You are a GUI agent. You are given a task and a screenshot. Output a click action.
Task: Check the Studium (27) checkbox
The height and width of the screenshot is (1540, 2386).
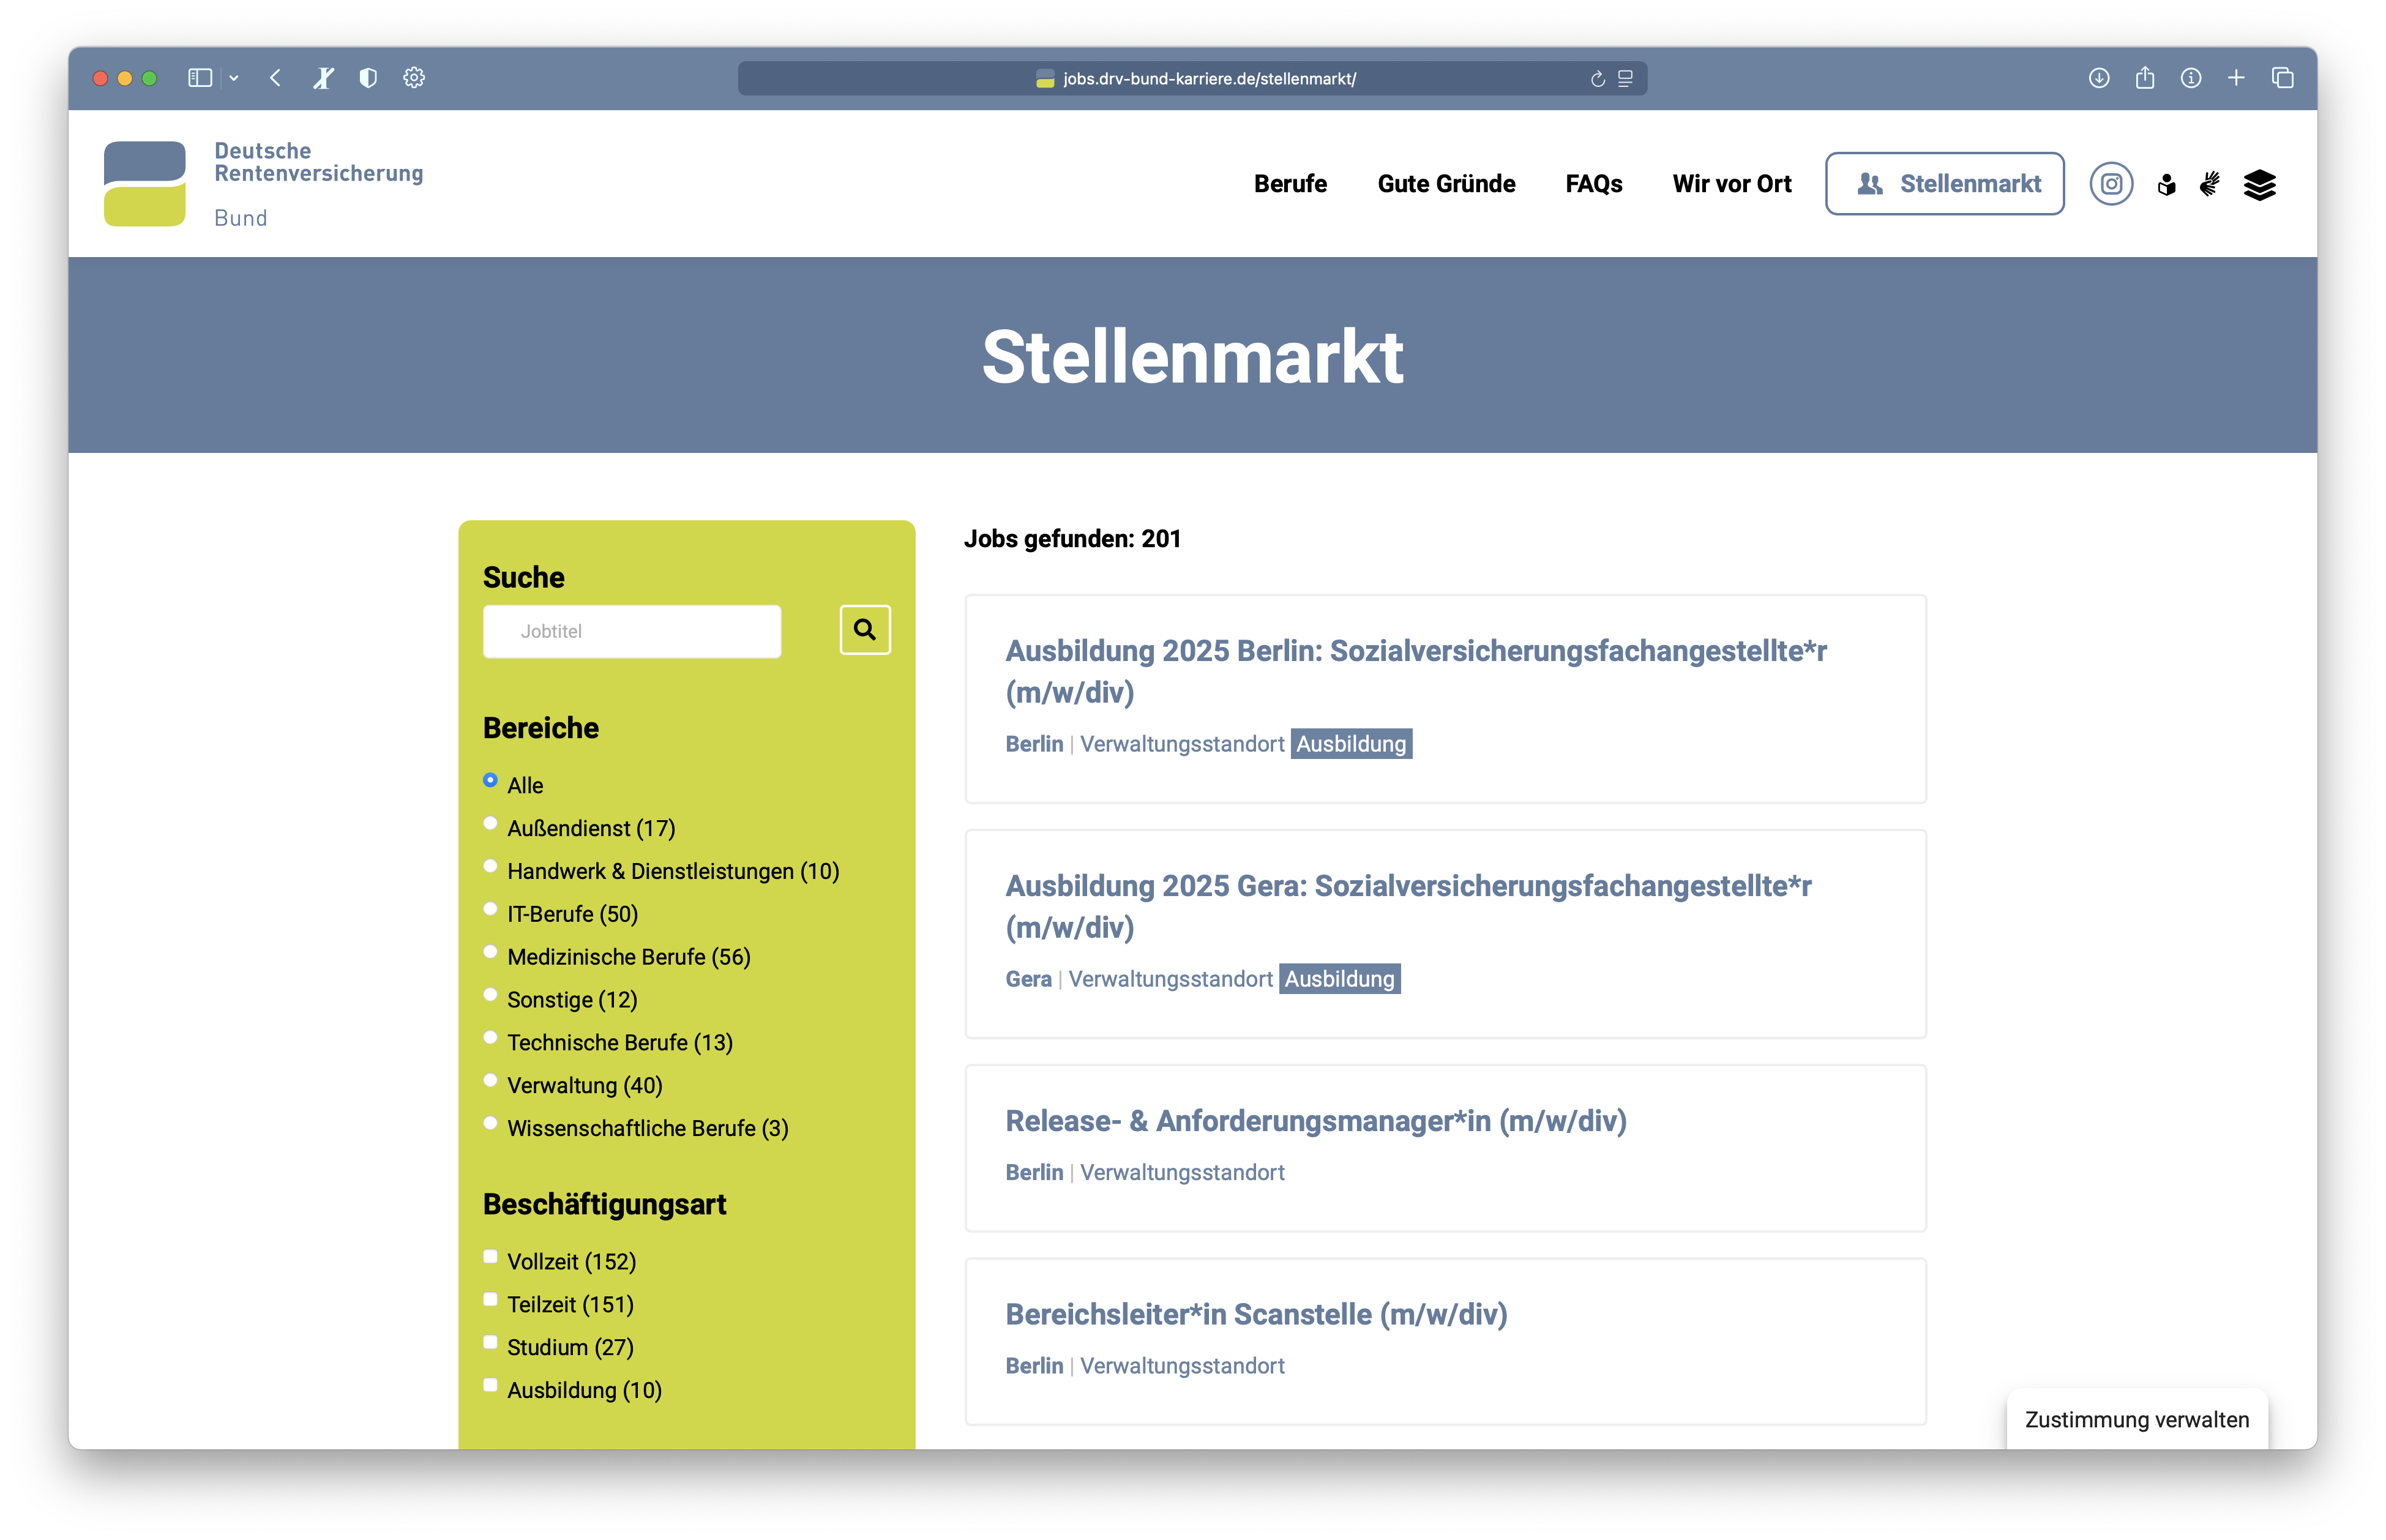490,1343
